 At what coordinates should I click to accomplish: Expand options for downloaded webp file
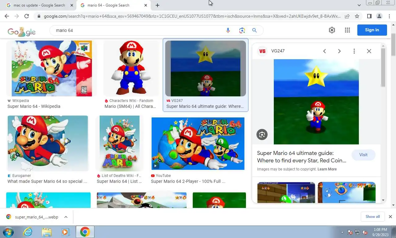[x=66, y=217]
